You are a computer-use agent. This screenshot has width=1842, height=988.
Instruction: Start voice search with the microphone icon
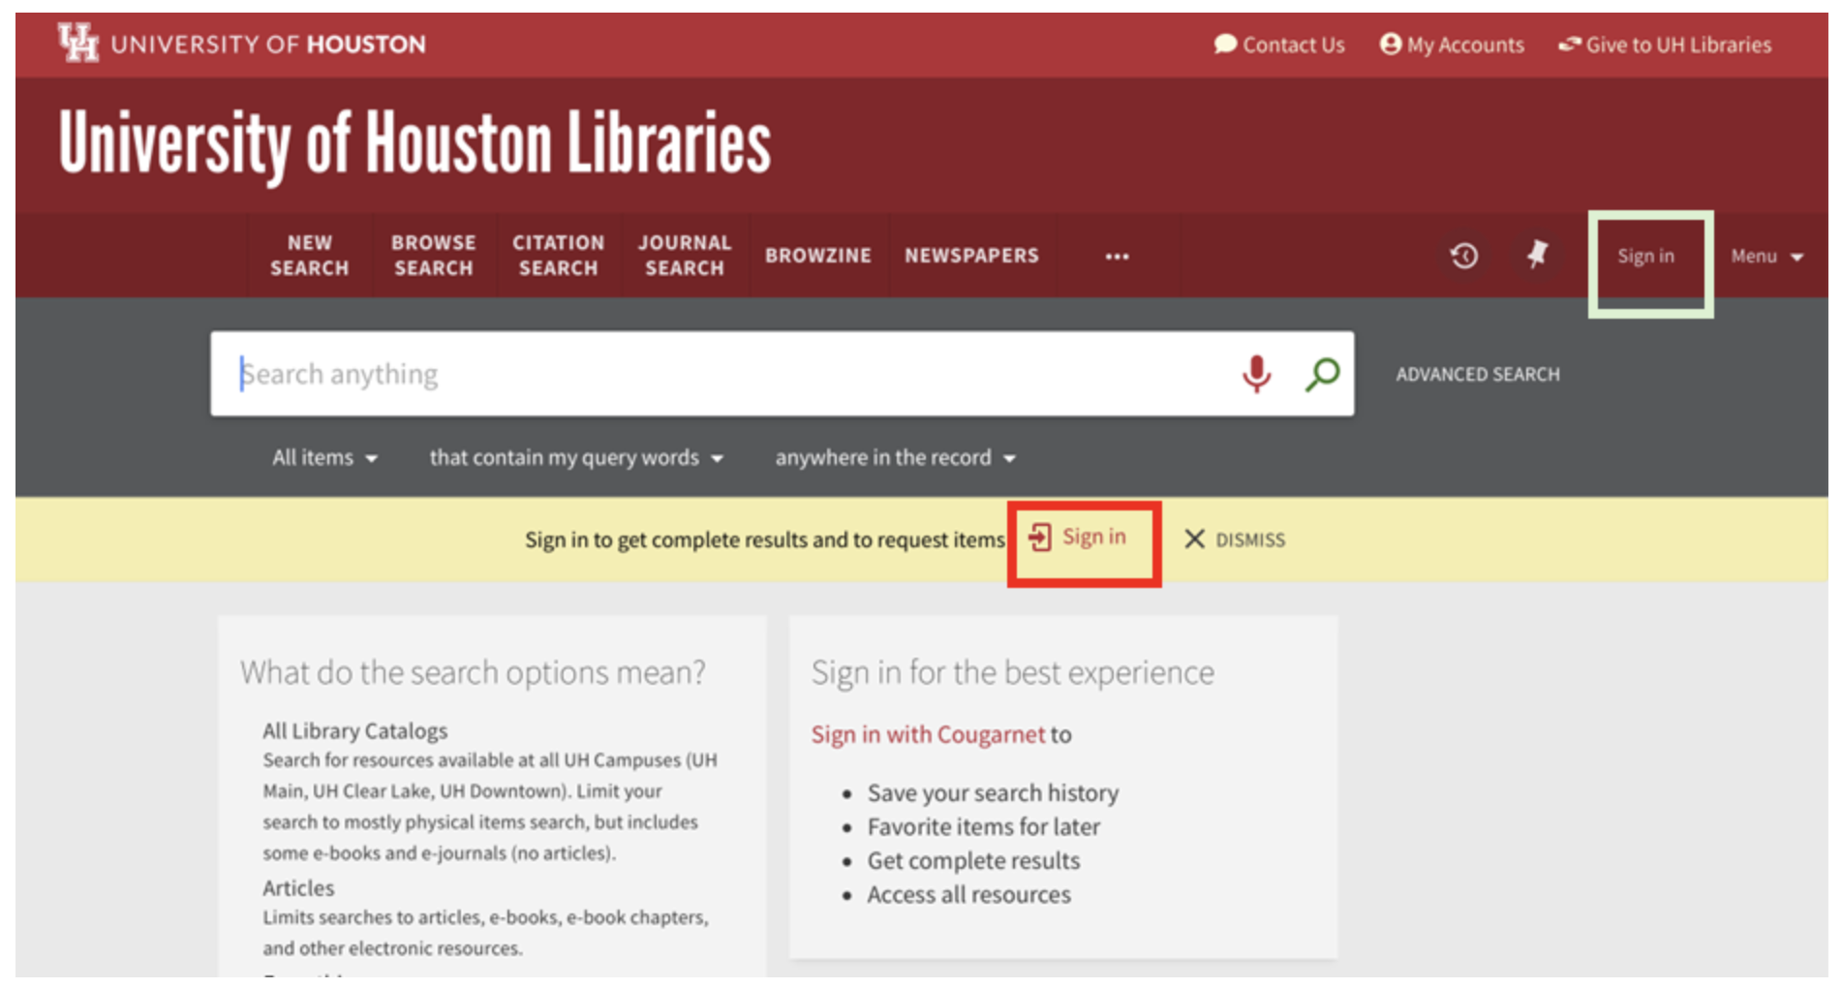[x=1256, y=374]
